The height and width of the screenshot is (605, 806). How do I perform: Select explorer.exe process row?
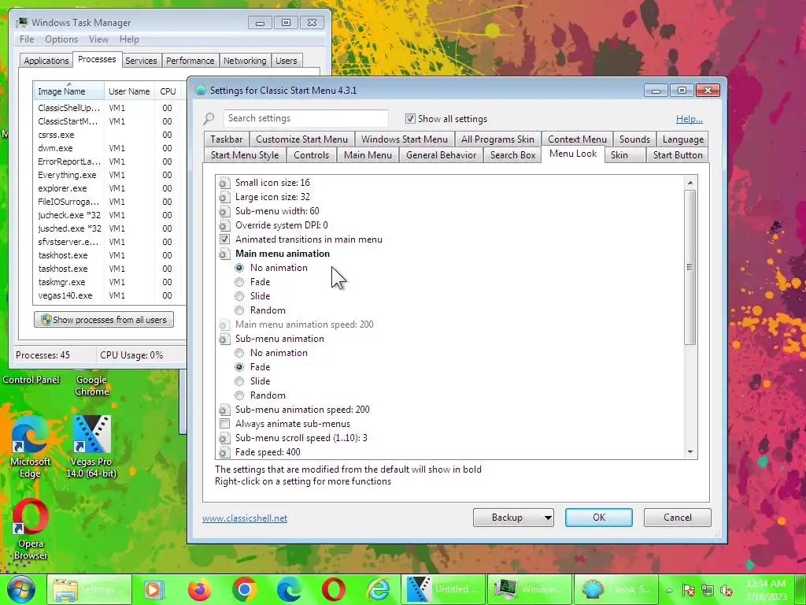(x=109, y=189)
